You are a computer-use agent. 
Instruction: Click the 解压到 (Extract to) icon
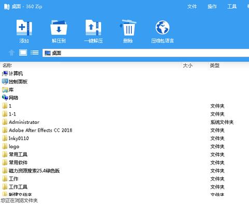59,28
